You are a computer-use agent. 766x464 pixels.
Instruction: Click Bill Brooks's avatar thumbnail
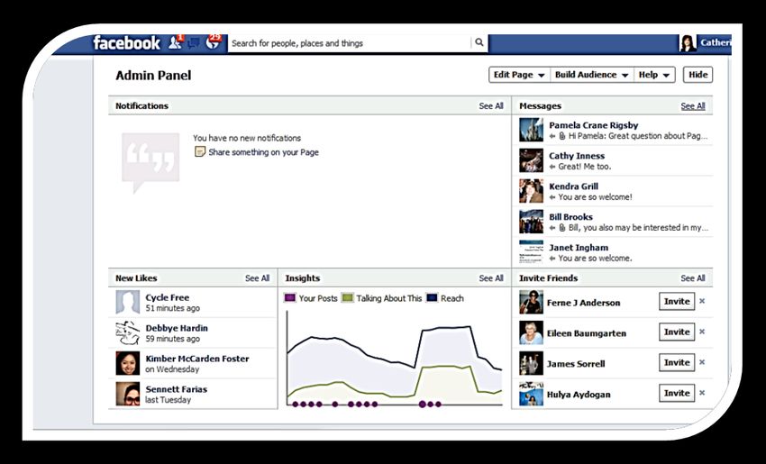(531, 222)
